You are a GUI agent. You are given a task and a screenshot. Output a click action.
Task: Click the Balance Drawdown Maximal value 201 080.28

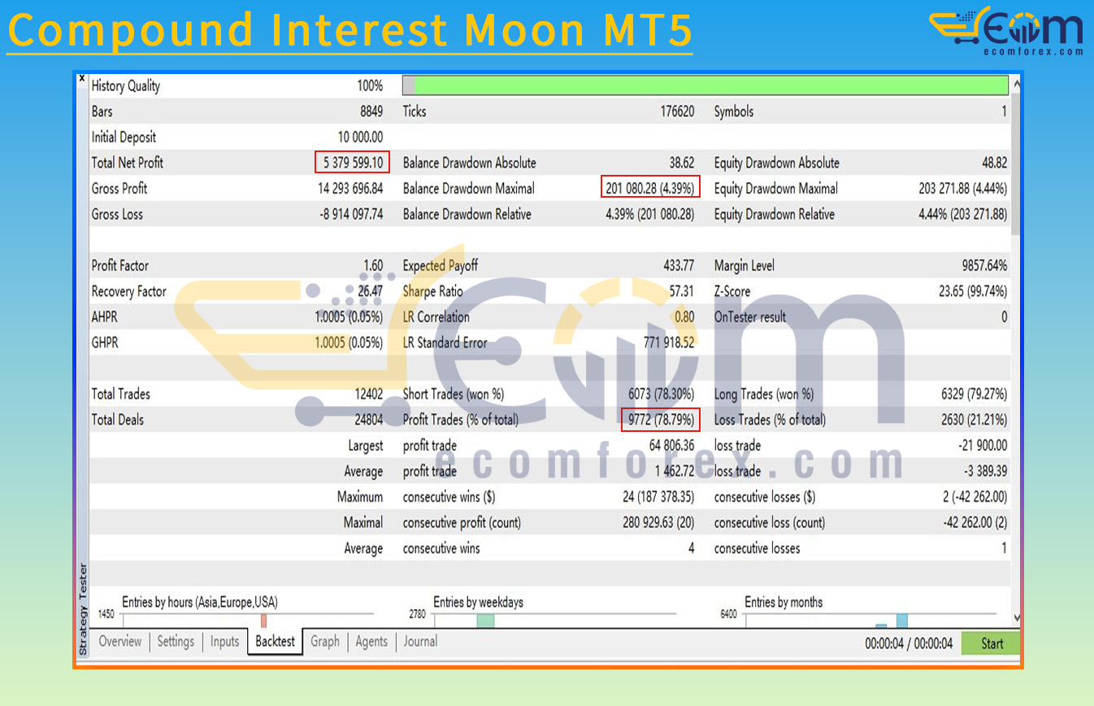[650, 188]
